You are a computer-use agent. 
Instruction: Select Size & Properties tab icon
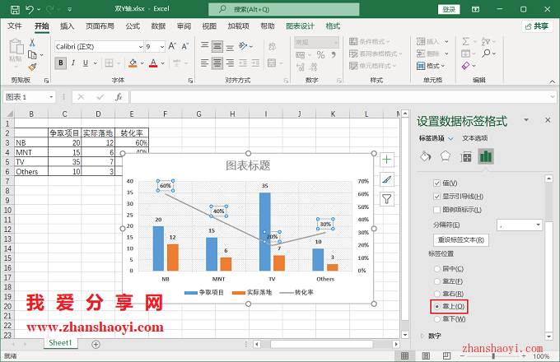click(x=466, y=156)
